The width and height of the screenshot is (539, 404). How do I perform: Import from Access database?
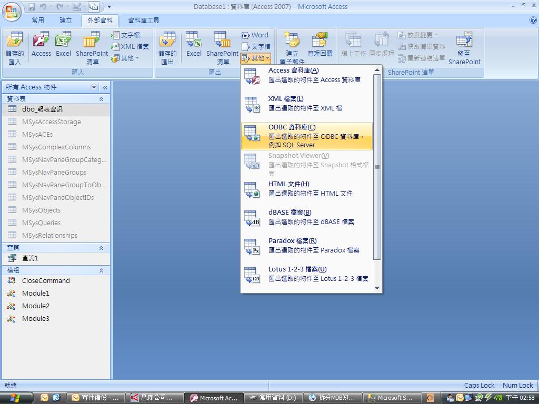[x=41, y=45]
